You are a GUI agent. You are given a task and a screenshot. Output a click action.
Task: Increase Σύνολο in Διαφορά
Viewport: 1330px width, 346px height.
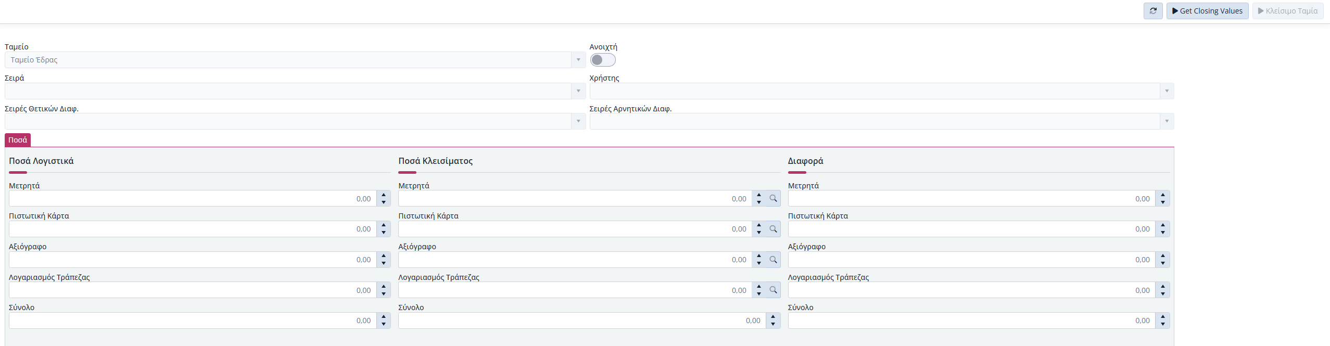[1162, 317]
